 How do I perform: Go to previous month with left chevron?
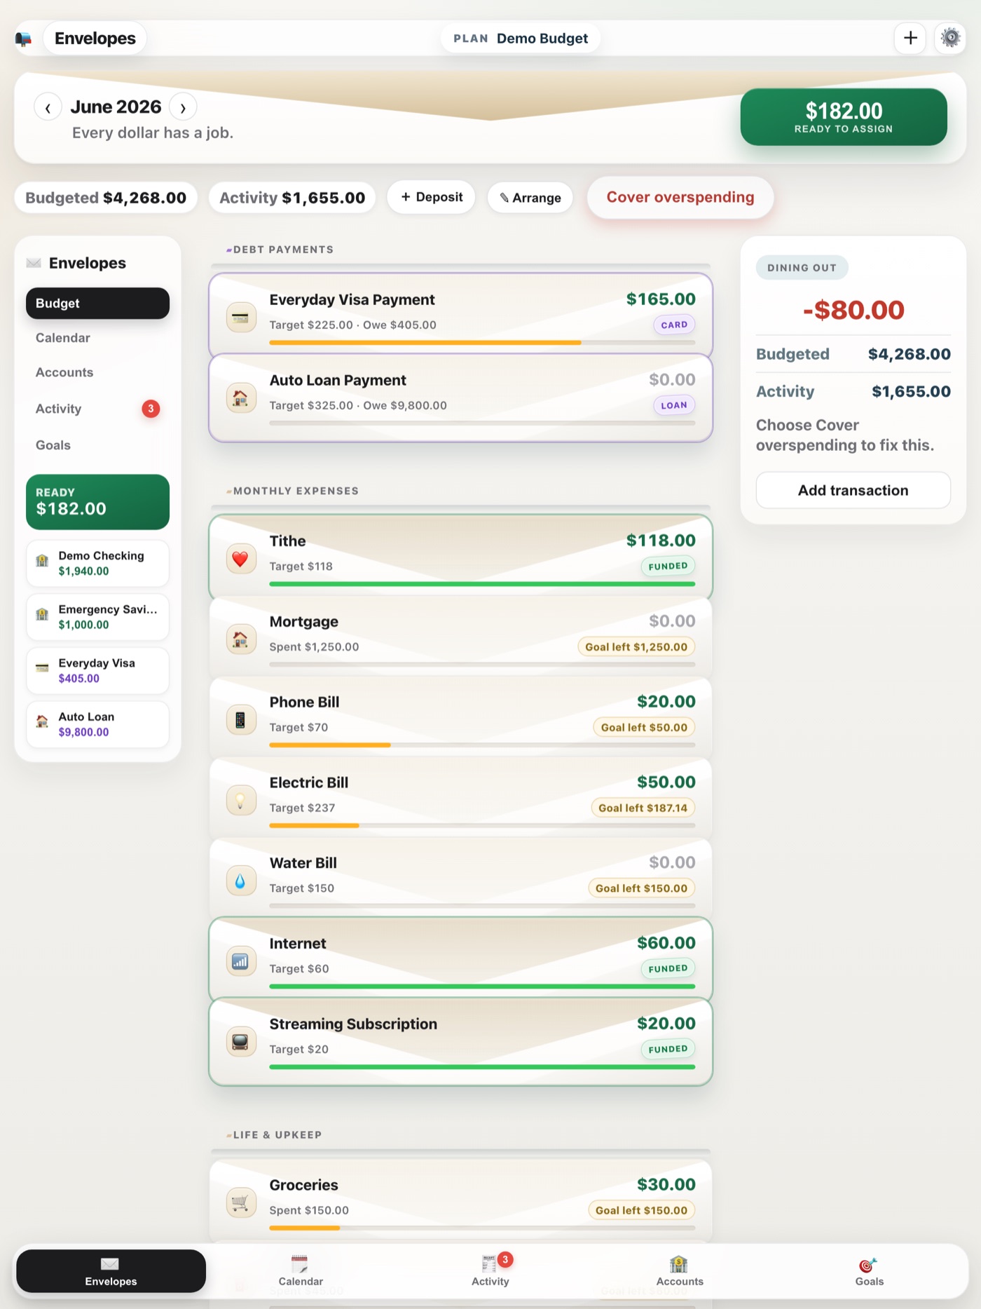(48, 107)
